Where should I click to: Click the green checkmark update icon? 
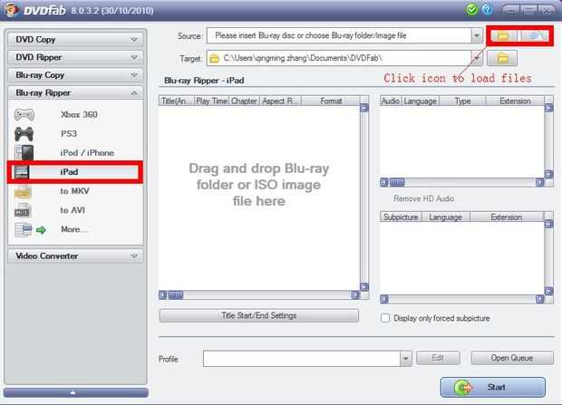pos(472,10)
